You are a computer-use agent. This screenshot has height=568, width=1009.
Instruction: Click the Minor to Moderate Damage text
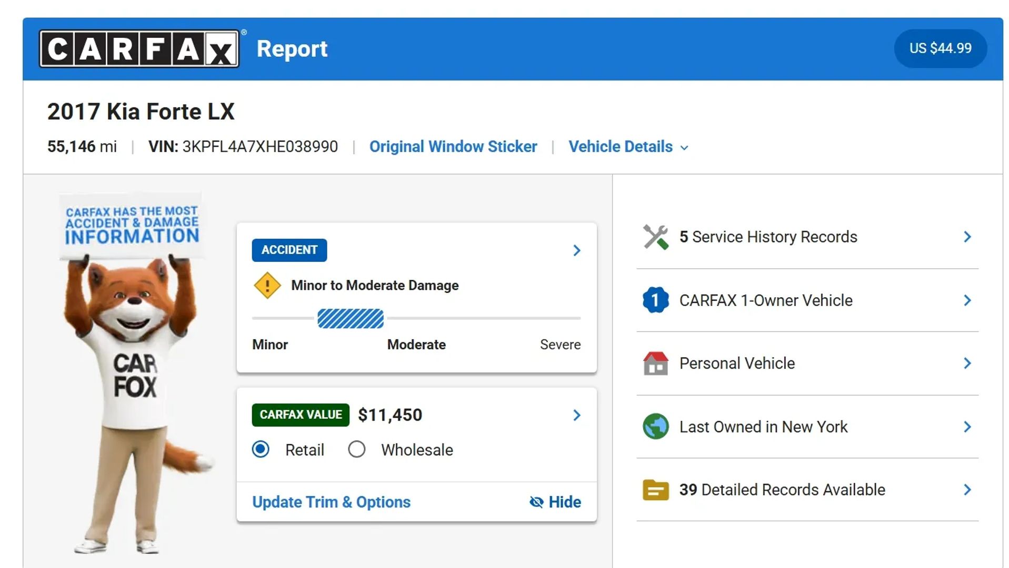click(375, 286)
